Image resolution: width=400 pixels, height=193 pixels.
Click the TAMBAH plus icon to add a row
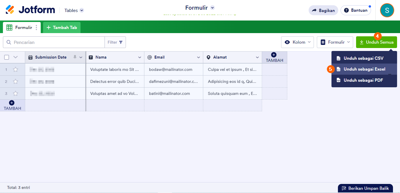coord(11,103)
